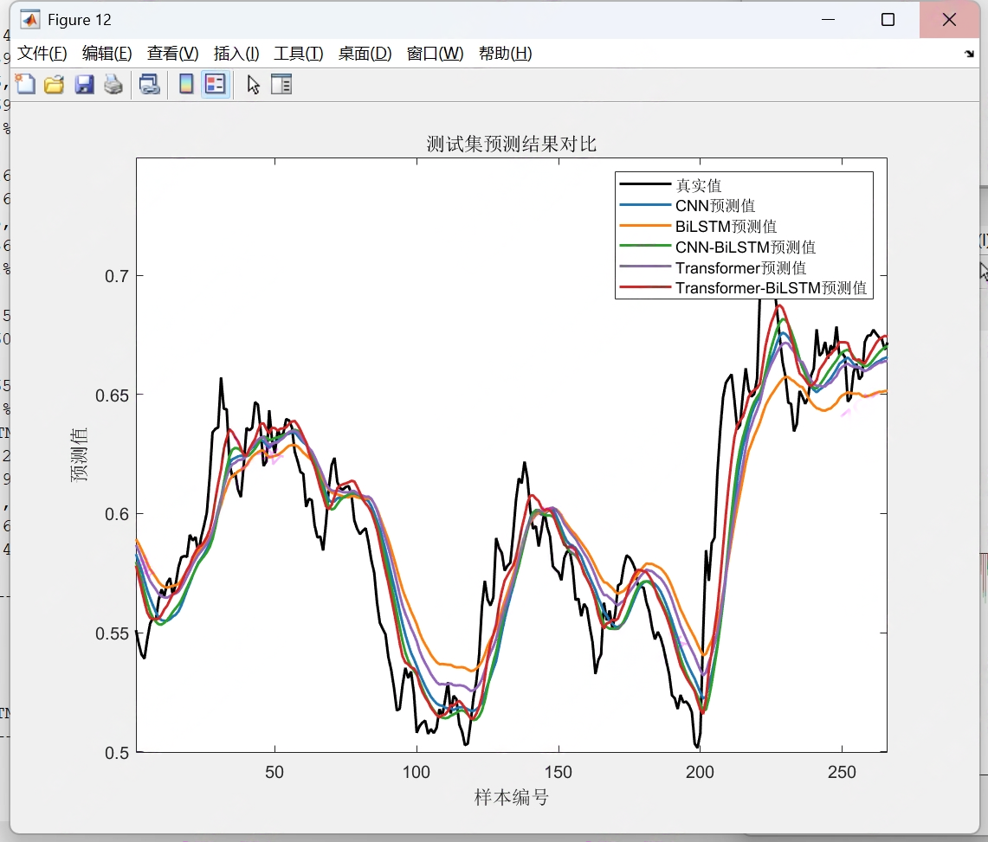The image size is (988, 842).
Task: Toggle Insert Legend mode off
Action: (x=214, y=84)
